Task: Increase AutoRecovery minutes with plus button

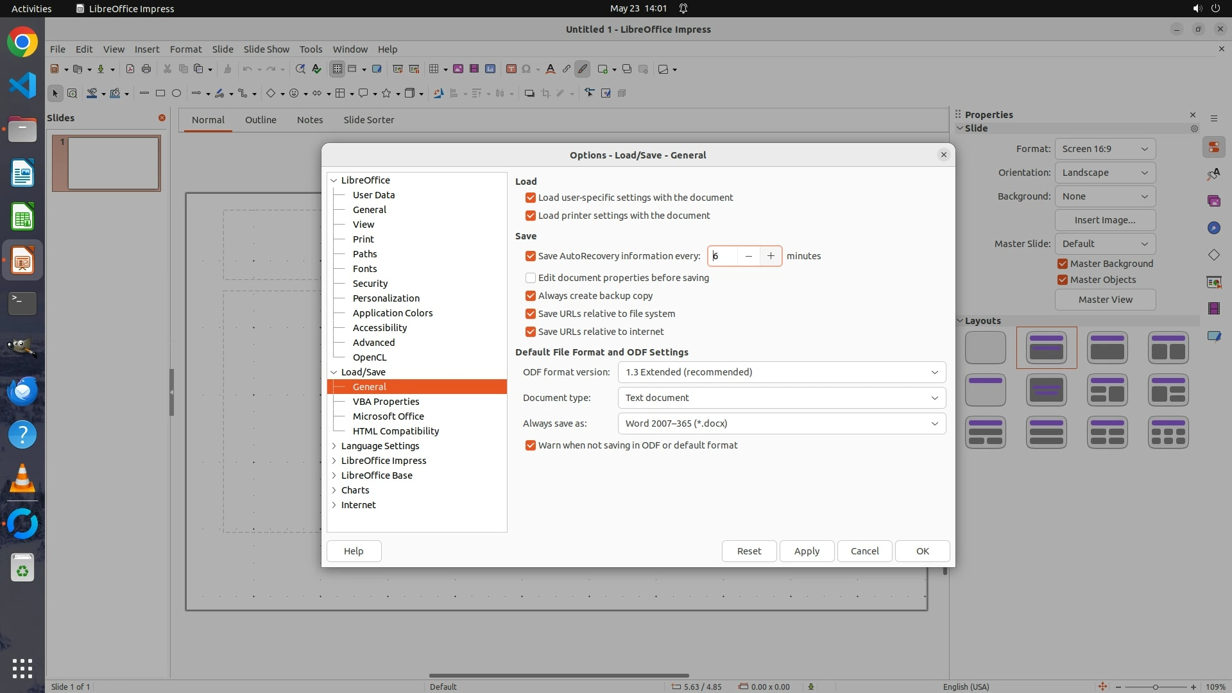Action: 771,256
